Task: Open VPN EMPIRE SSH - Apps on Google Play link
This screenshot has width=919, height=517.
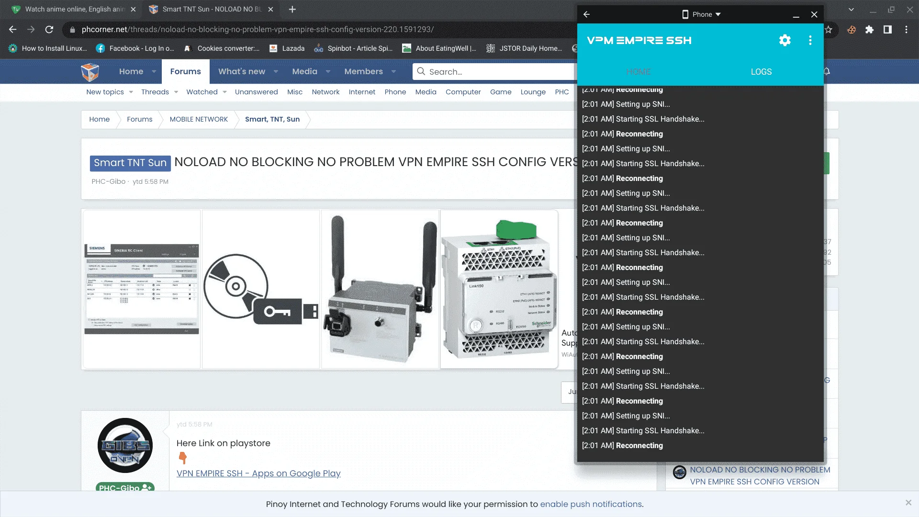Action: [258, 473]
